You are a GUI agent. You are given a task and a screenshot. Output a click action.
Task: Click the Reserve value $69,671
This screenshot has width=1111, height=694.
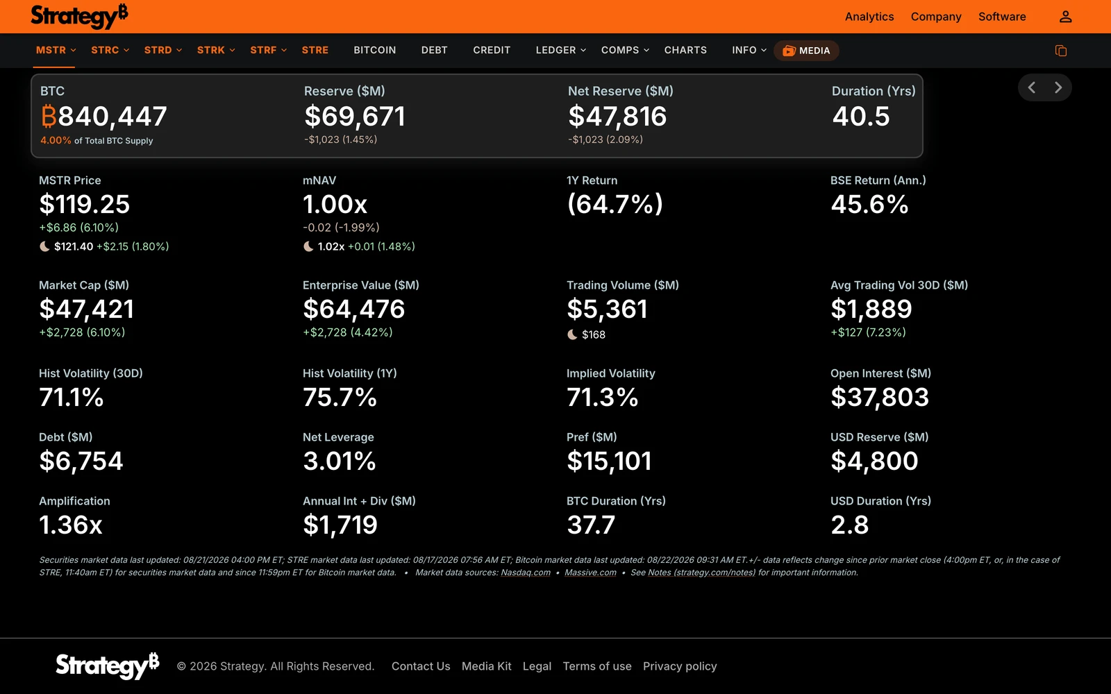(355, 117)
